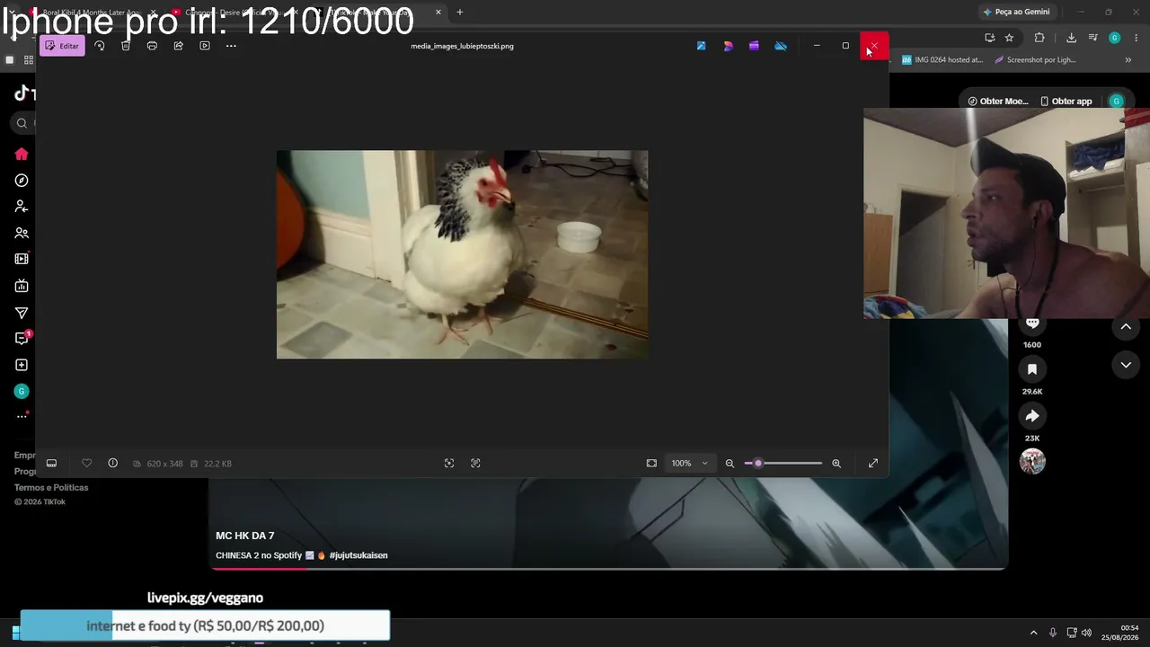Bookmark the page with Chrome star icon
The image size is (1150, 647).
[1009, 38]
